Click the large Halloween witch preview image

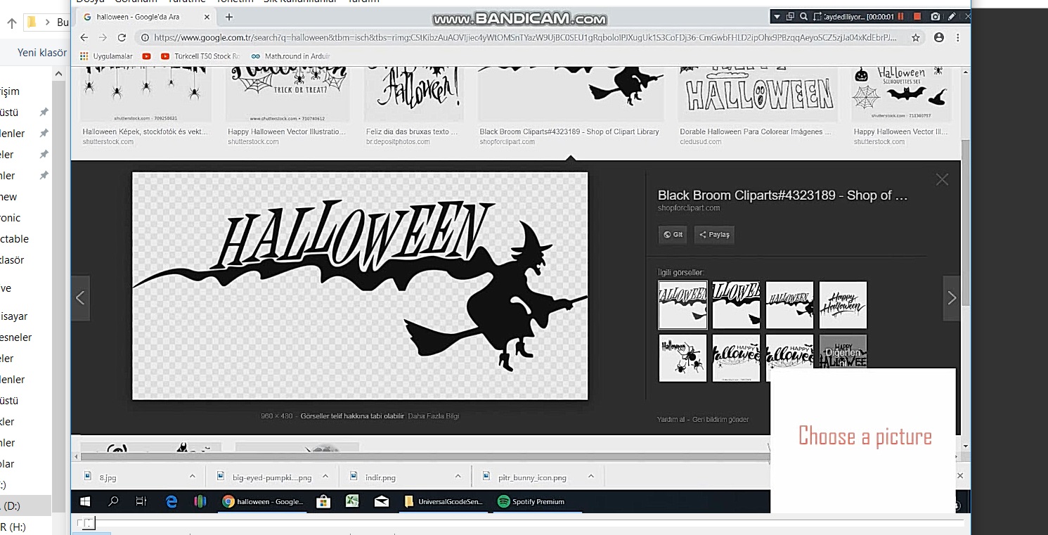(x=360, y=286)
